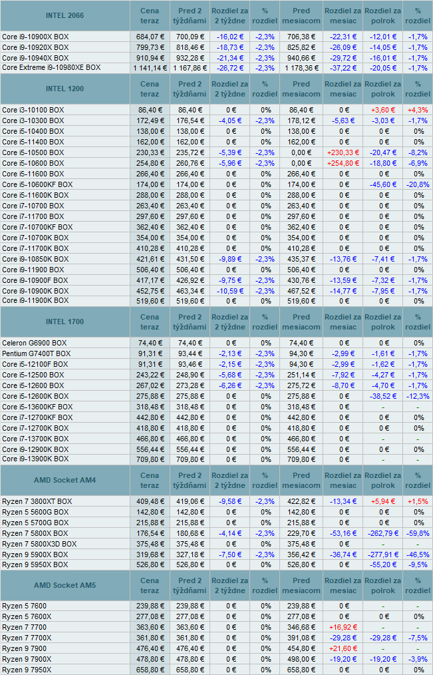Click the INTEL 1200 section header
Image resolution: width=433 pixels, height=675 pixels.
click(65, 89)
